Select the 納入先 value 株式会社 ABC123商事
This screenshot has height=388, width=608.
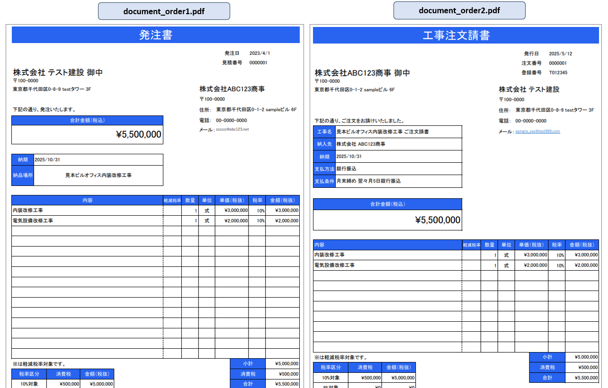click(361, 144)
